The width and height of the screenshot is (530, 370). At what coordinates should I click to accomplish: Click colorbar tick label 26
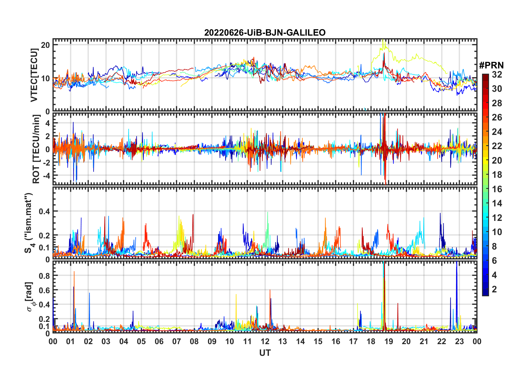coord(497,117)
